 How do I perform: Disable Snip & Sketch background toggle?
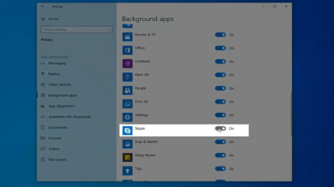[220, 142]
